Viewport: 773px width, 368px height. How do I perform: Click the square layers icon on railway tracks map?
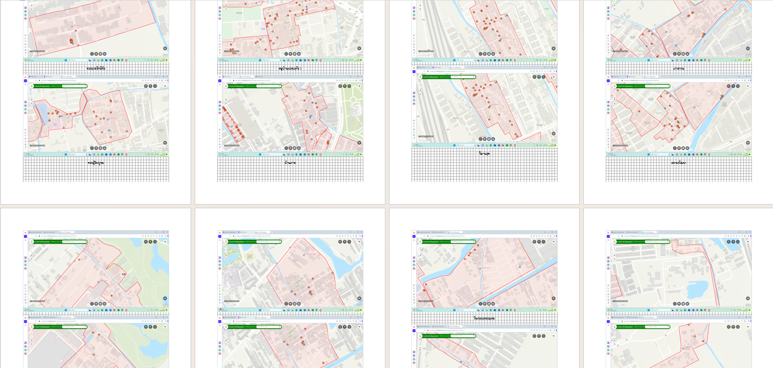click(554, 134)
